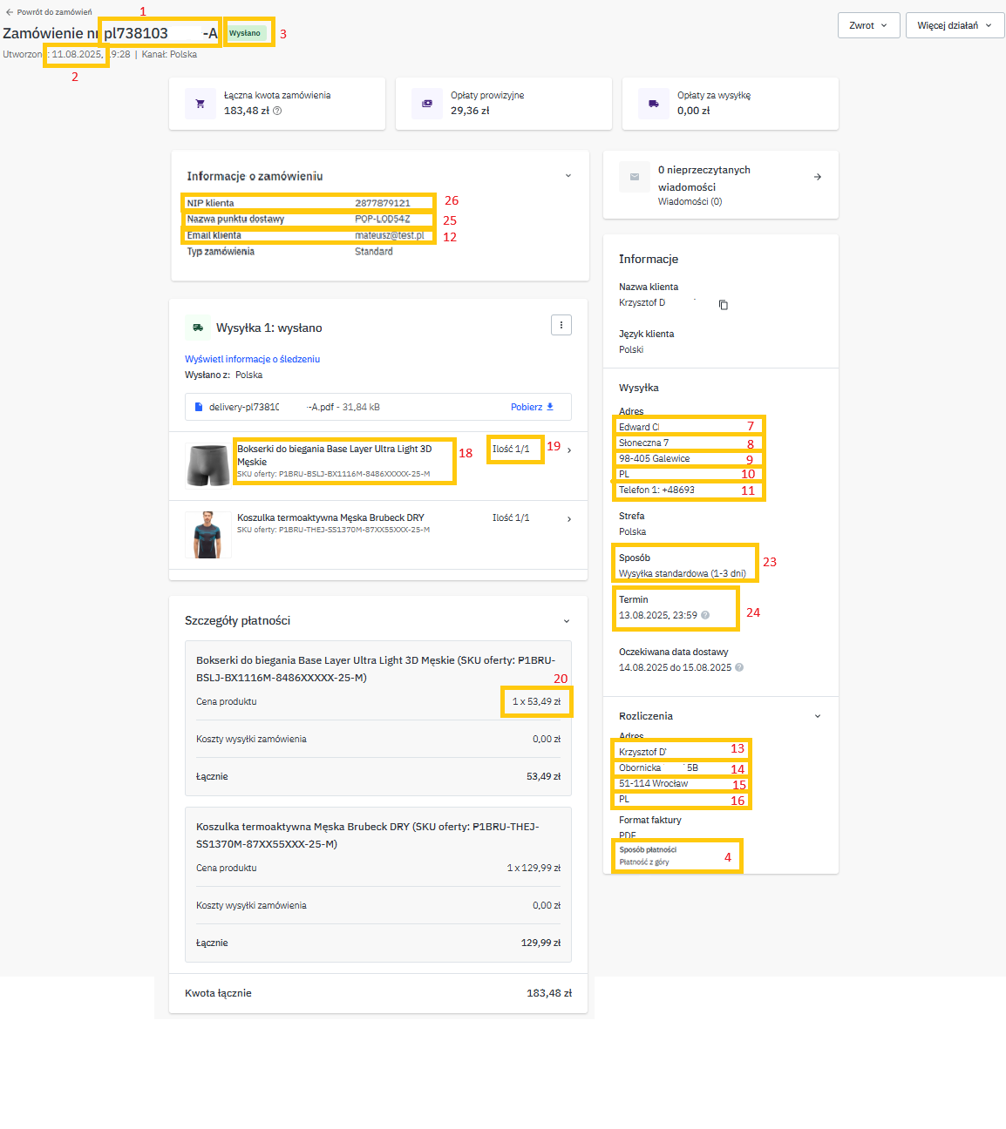Open Wyświetl informacje o śledzeniu link
Viewport: 1006px width, 1129px height.
252,359
